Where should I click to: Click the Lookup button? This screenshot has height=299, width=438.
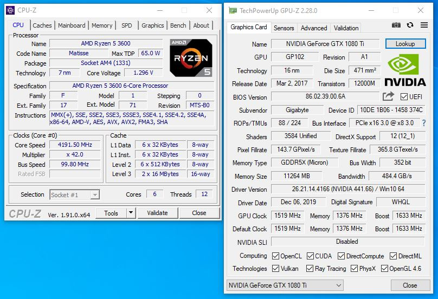pos(405,44)
